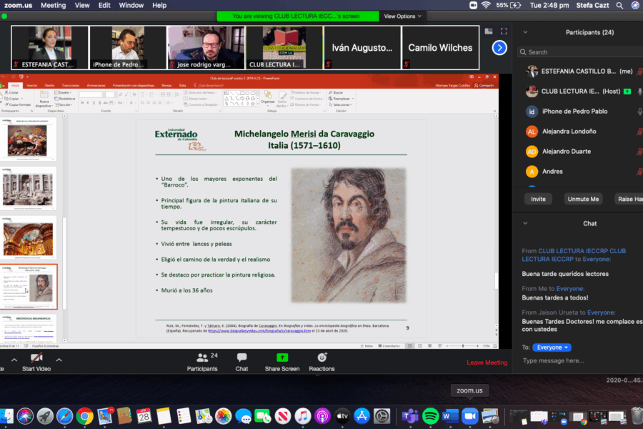This screenshot has width=643, height=429.
Task: Click the Invite button
Action: click(x=538, y=199)
